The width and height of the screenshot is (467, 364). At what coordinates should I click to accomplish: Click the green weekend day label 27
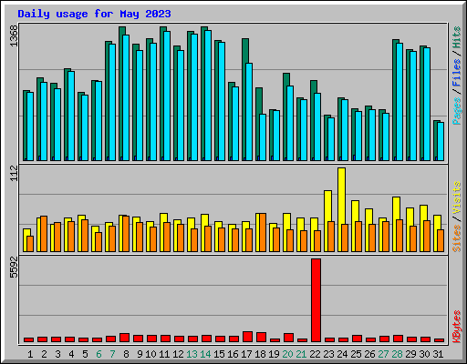click(383, 354)
